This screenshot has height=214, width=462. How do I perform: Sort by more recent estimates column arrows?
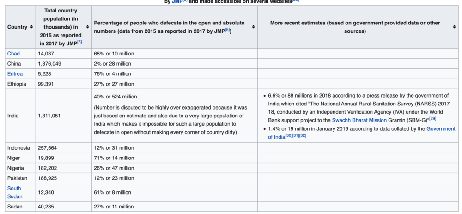(x=454, y=27)
